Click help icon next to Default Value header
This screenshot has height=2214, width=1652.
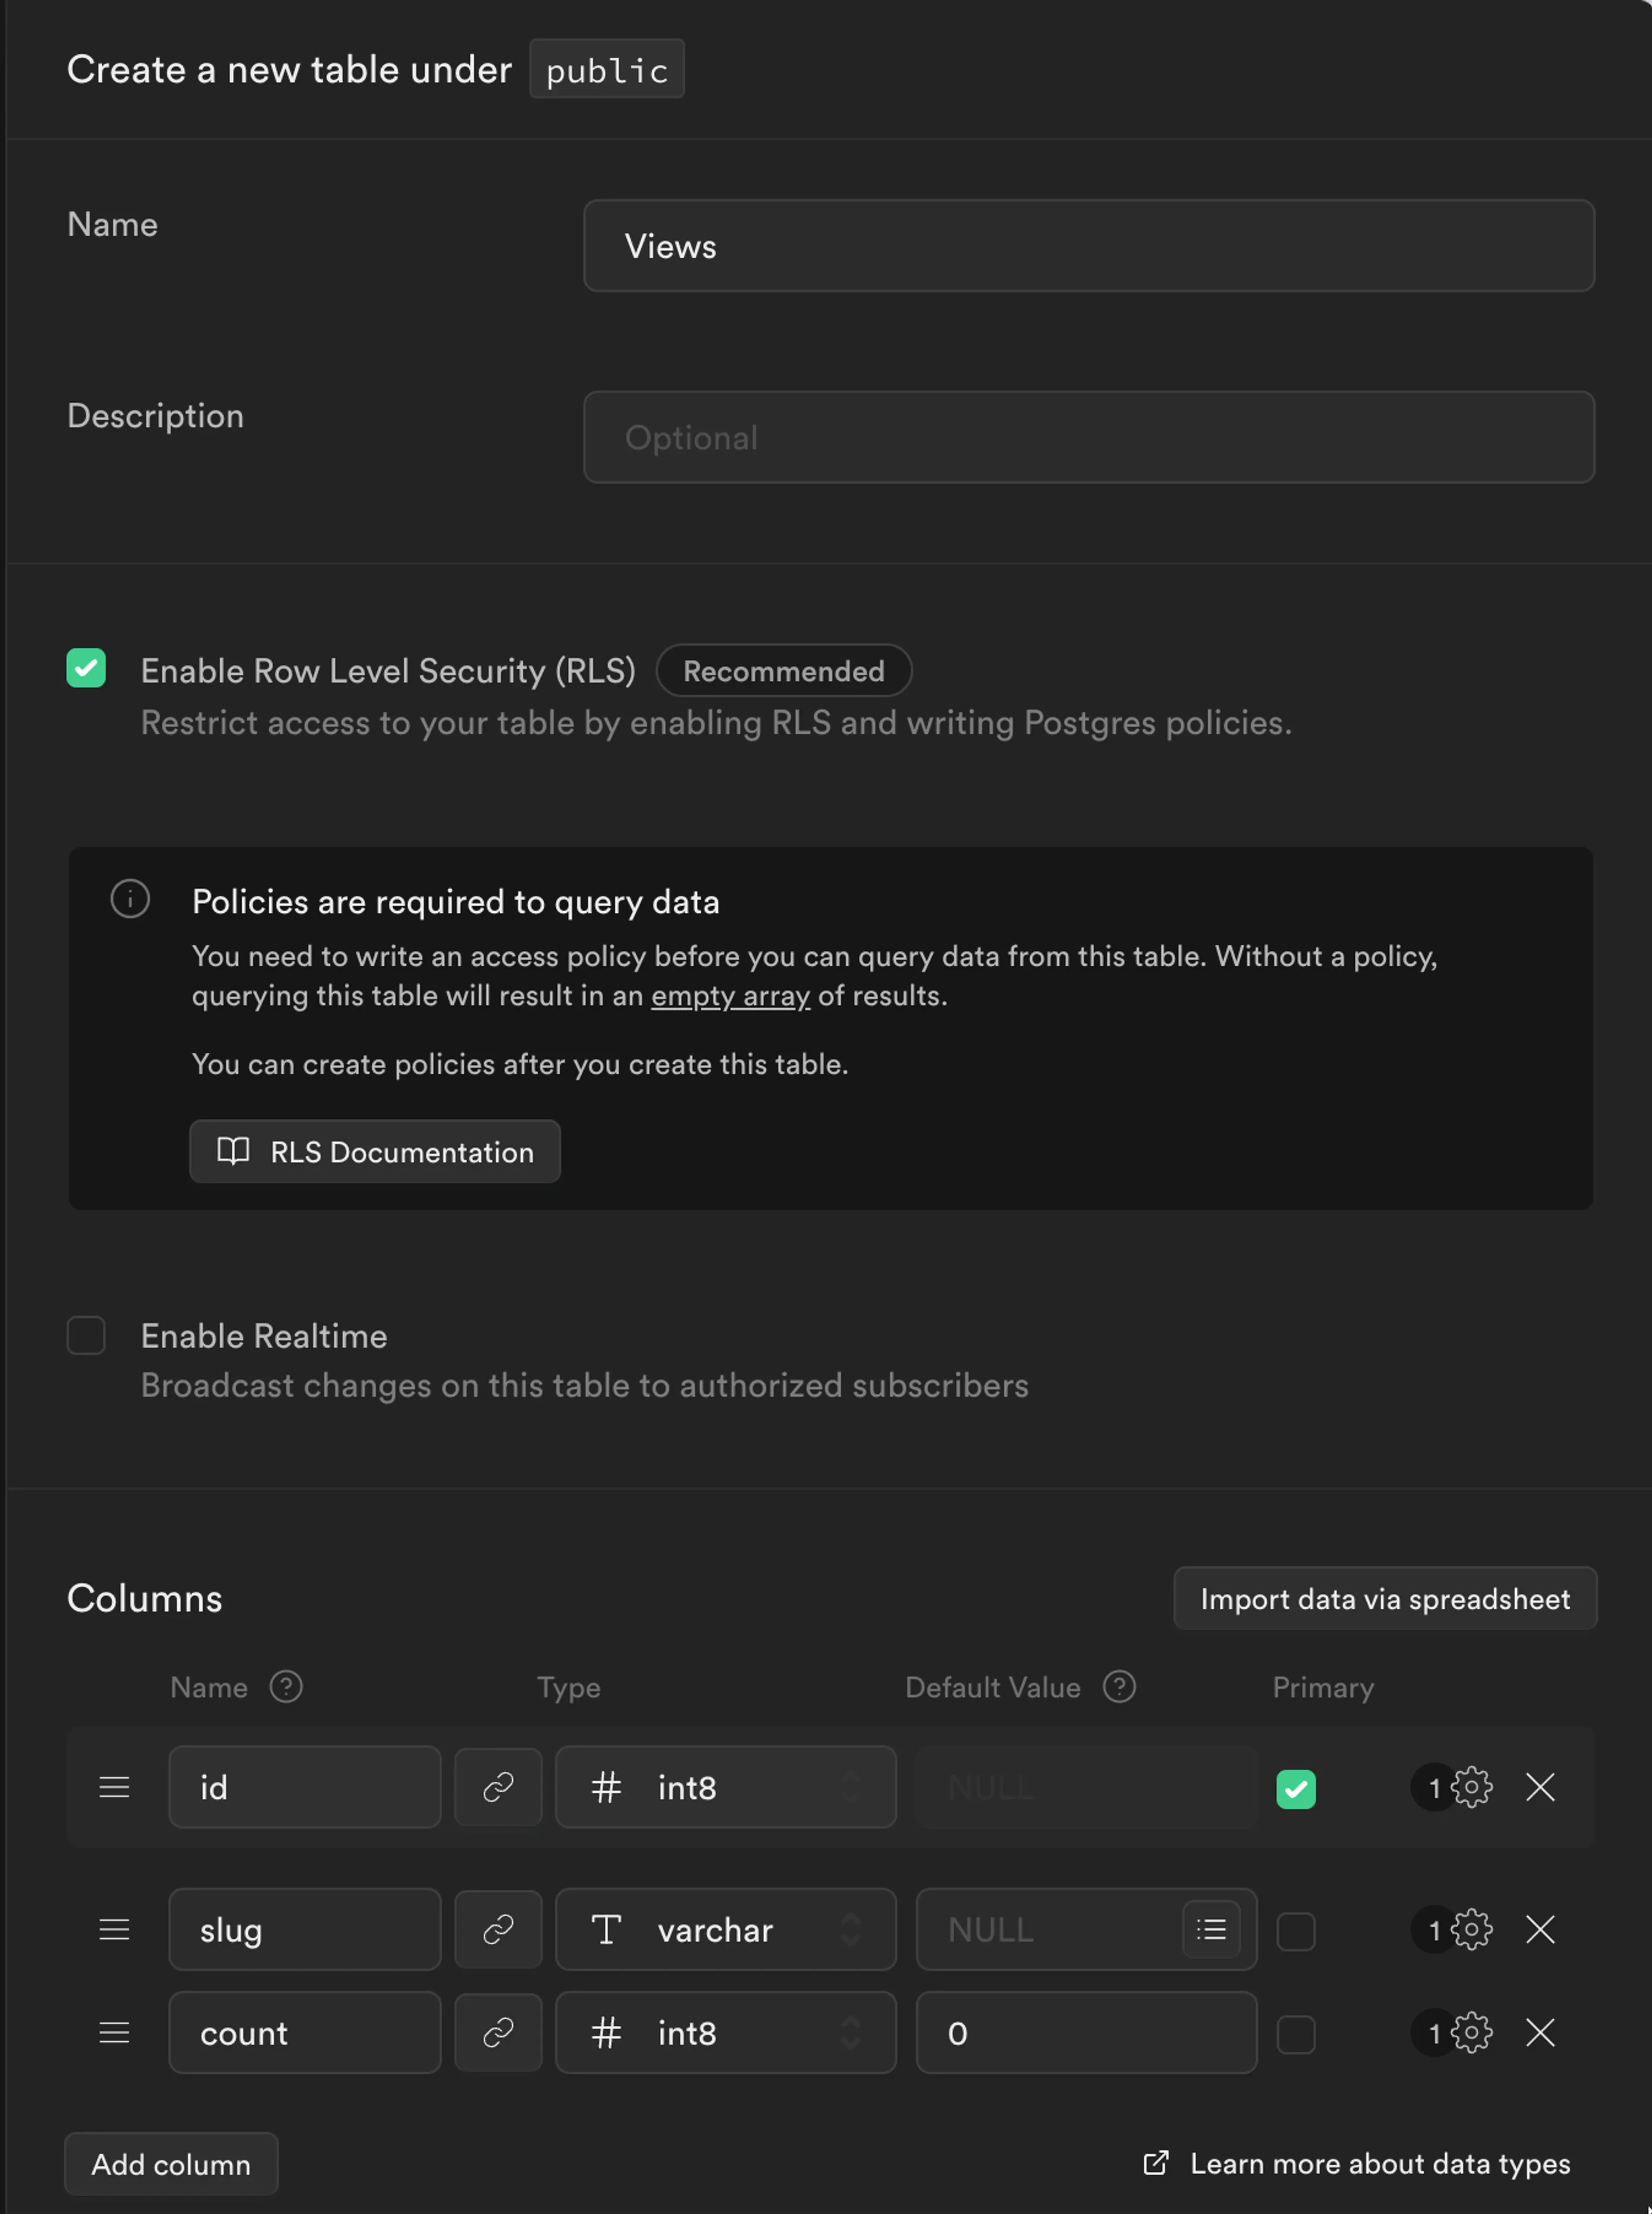click(1119, 1687)
